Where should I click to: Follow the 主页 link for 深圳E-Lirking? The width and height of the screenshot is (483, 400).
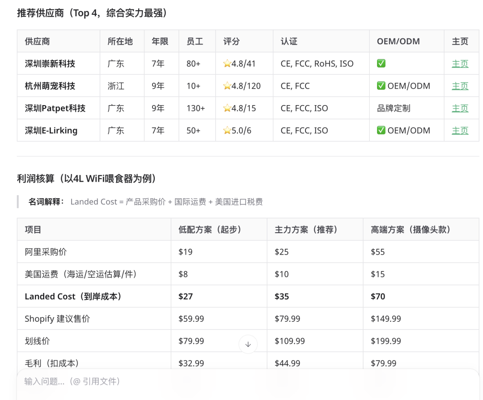tap(460, 131)
